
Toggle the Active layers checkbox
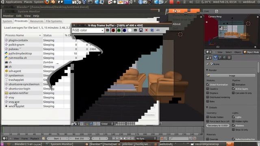coord(233,89)
